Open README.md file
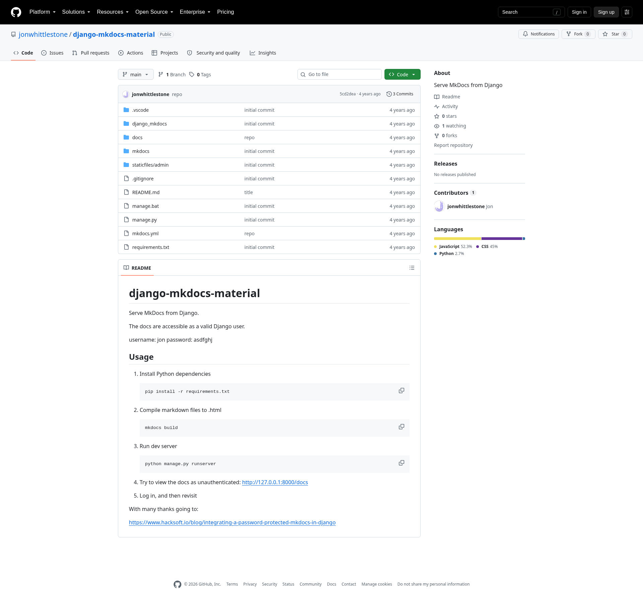The height and width of the screenshot is (602, 643). pos(146,192)
